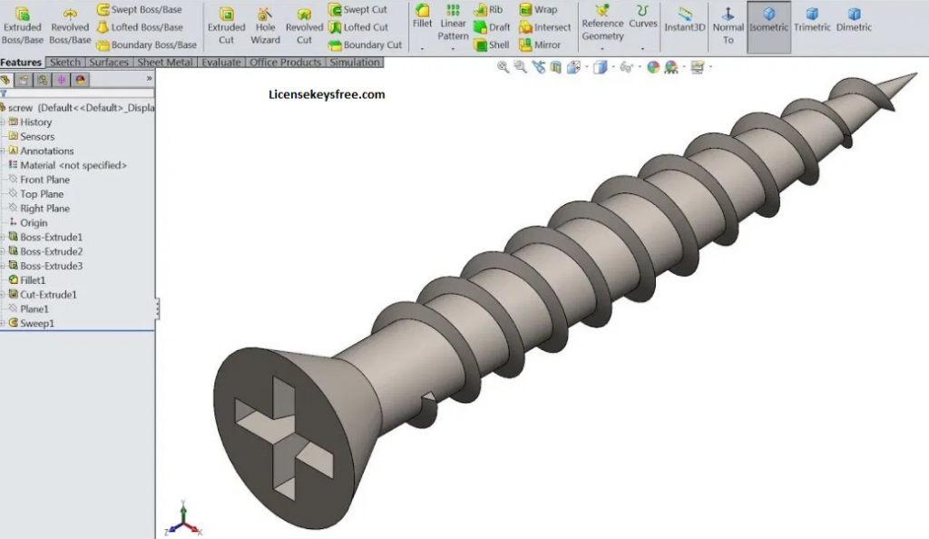
Task: Open the PropertyManager tab
Action: [24, 80]
